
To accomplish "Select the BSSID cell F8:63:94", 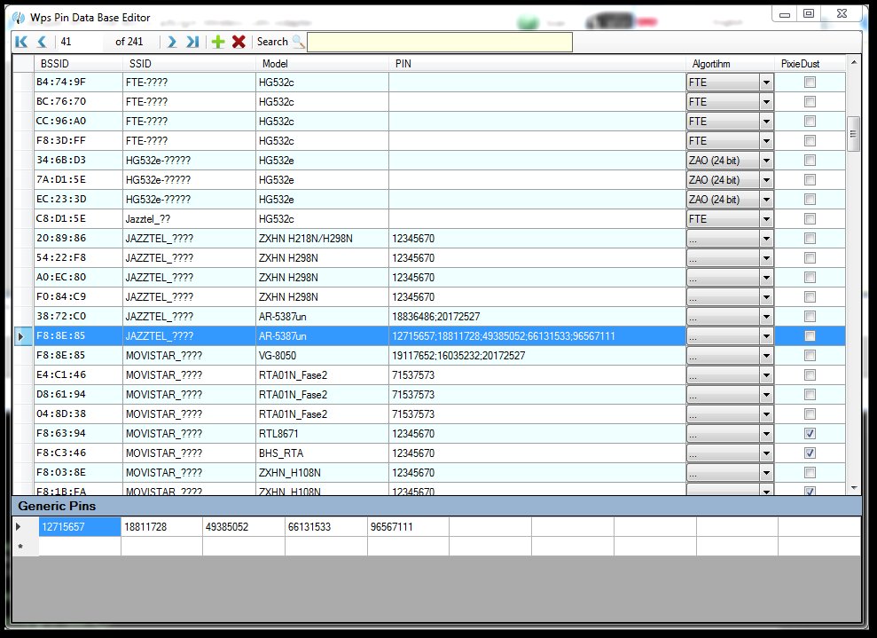I will coord(78,434).
